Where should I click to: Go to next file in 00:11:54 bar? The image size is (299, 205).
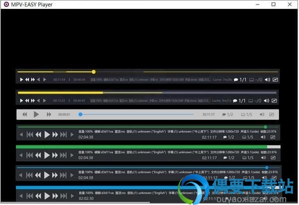coord(44,80)
